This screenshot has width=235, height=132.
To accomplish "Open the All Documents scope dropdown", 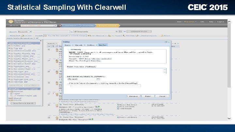I will click(x=96, y=32).
